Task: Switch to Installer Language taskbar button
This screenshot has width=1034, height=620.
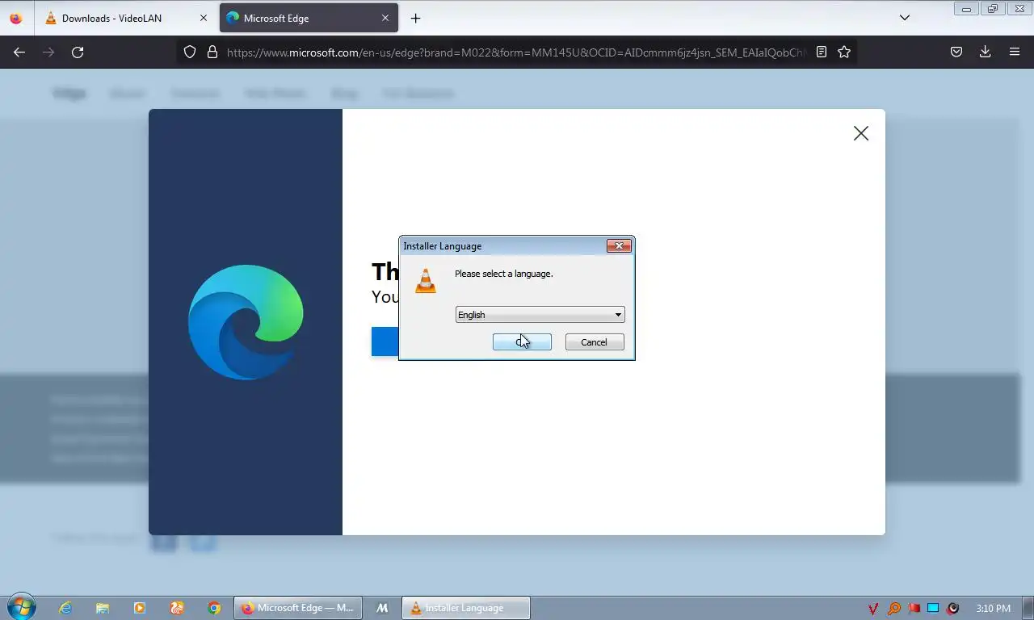Action: (x=466, y=608)
